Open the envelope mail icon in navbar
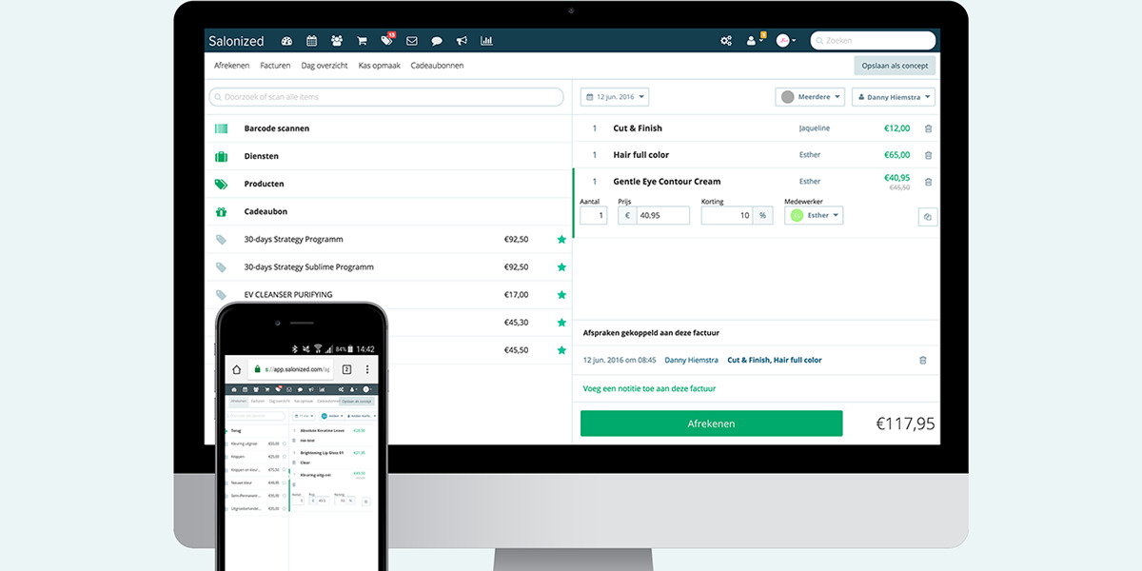 pos(412,41)
